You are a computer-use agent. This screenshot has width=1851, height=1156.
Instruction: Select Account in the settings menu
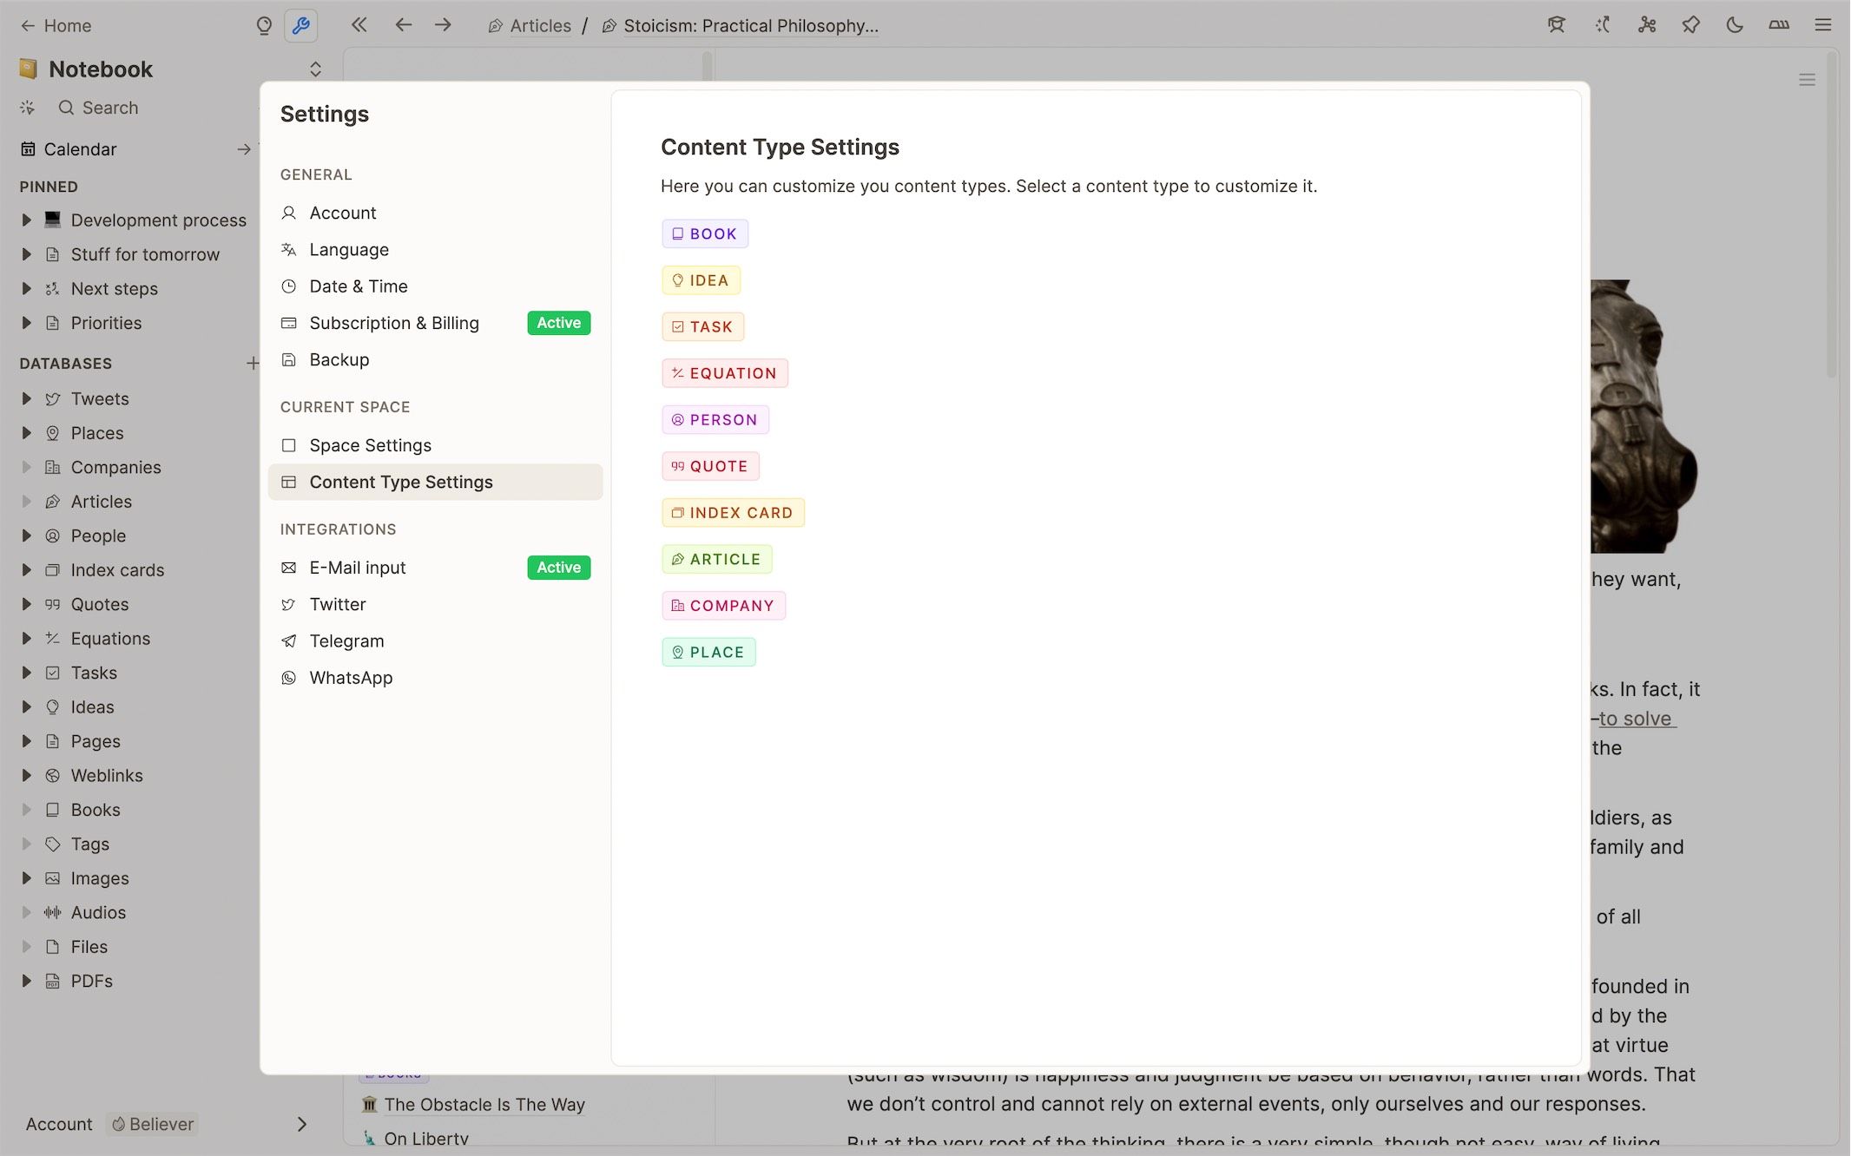(x=343, y=213)
